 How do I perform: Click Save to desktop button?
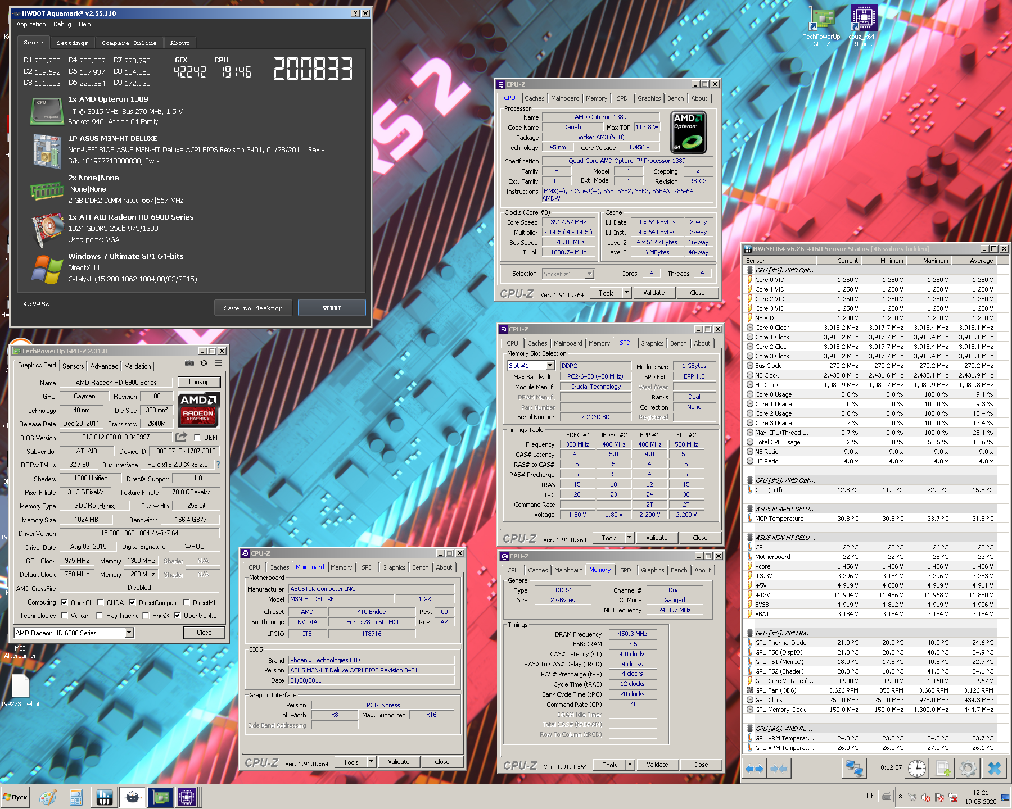click(253, 308)
